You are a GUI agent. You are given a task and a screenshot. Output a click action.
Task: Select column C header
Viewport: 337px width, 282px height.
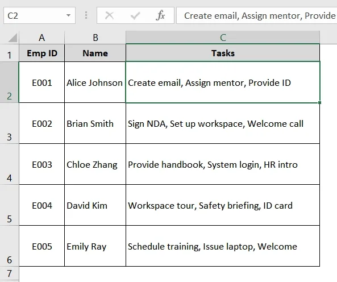223,38
